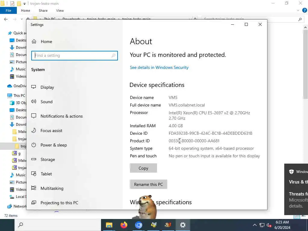Click VM5.collabnet.local full device name

click(x=186, y=105)
